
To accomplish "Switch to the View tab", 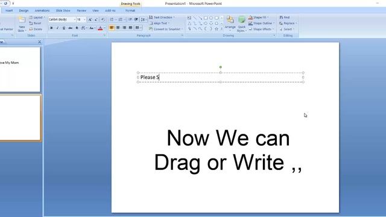I will point(95,11).
